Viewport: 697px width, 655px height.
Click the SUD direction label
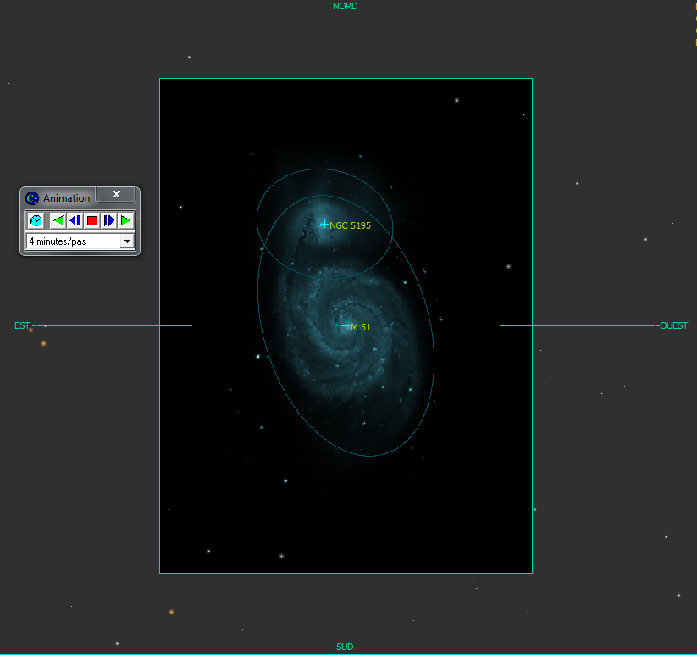tap(345, 647)
